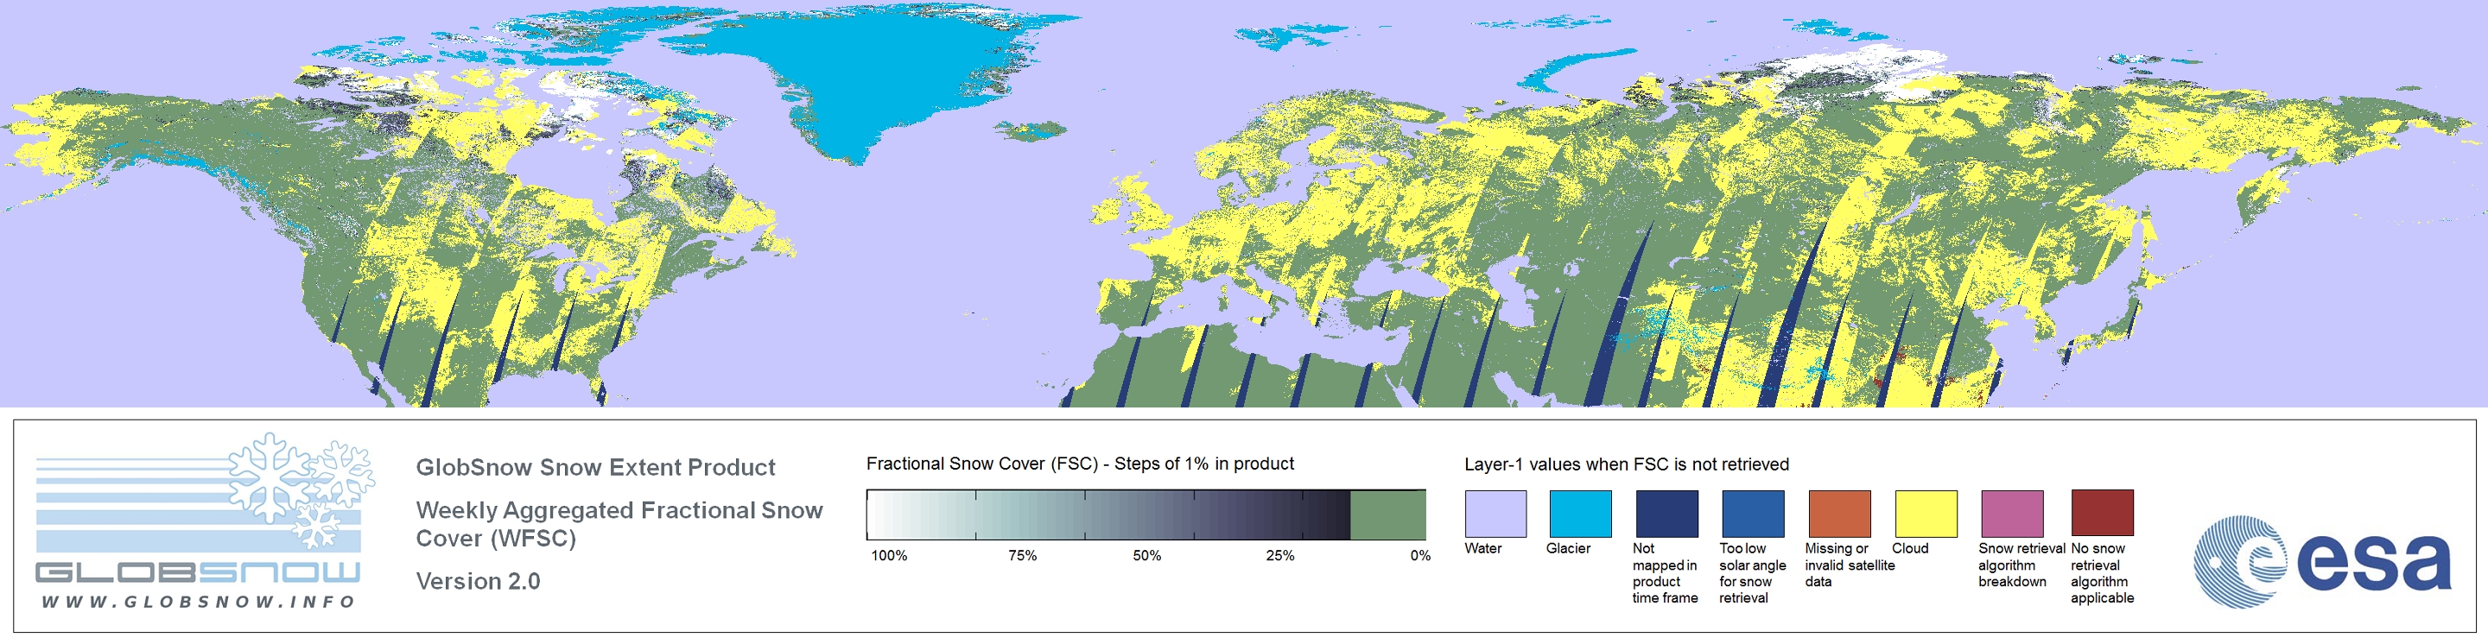Screen dimensions: 2488x644
Task: Click the GLOBSNOW wordmark text
Action: [198, 572]
